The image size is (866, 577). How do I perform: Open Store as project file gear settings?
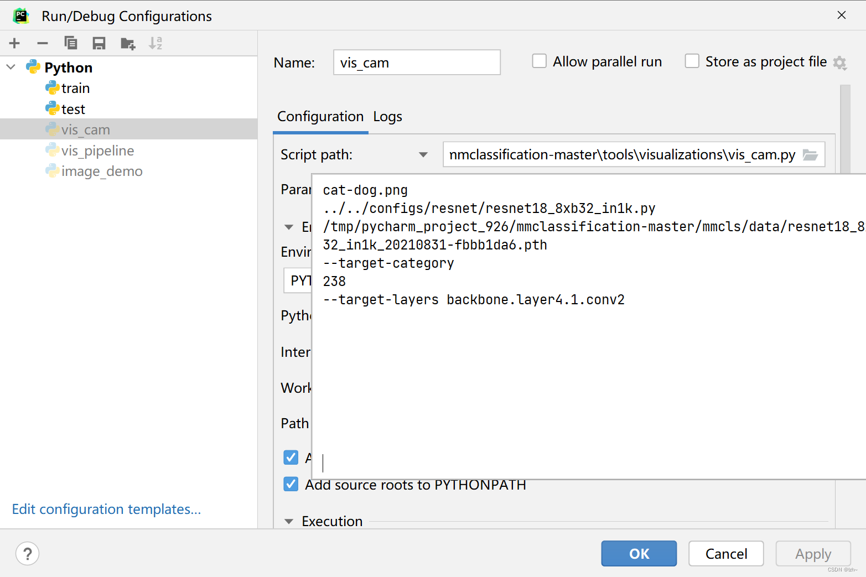tap(840, 63)
